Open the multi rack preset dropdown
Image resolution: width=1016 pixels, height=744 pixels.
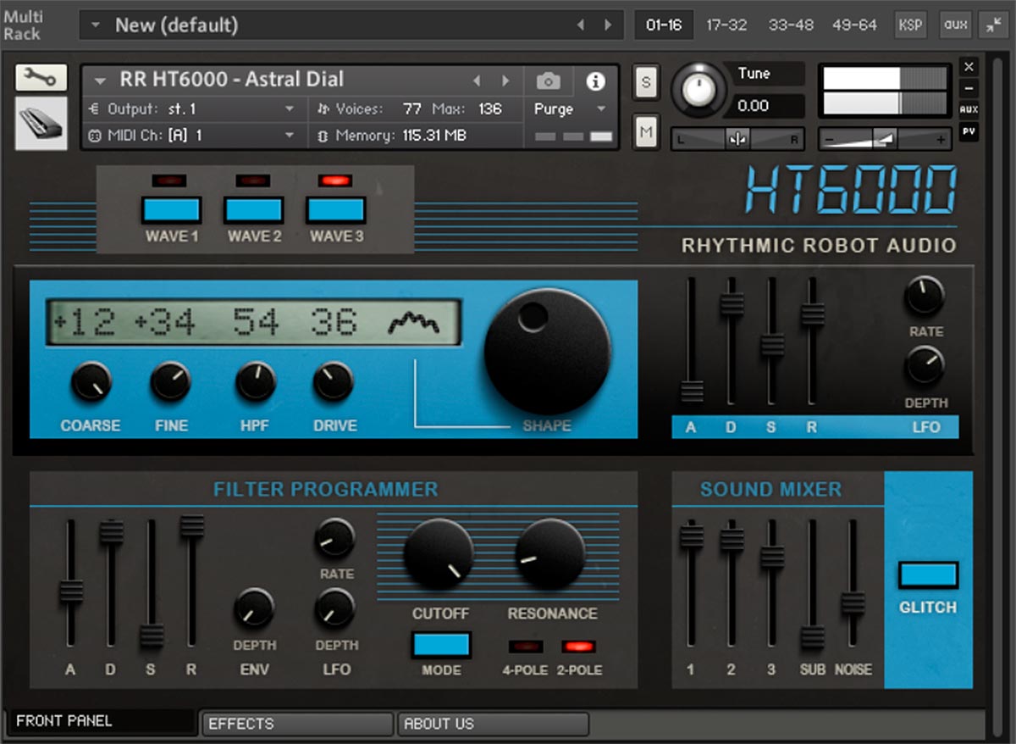[x=96, y=25]
